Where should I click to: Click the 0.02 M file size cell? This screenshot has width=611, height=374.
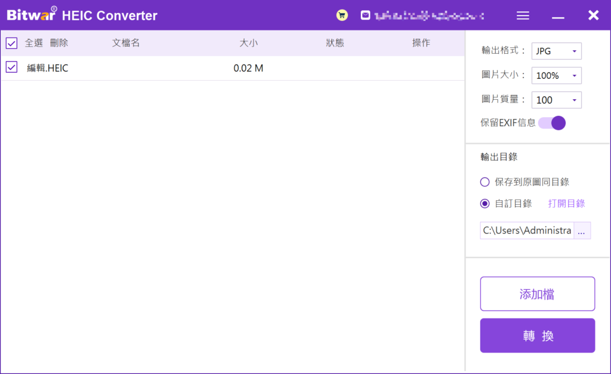point(248,68)
